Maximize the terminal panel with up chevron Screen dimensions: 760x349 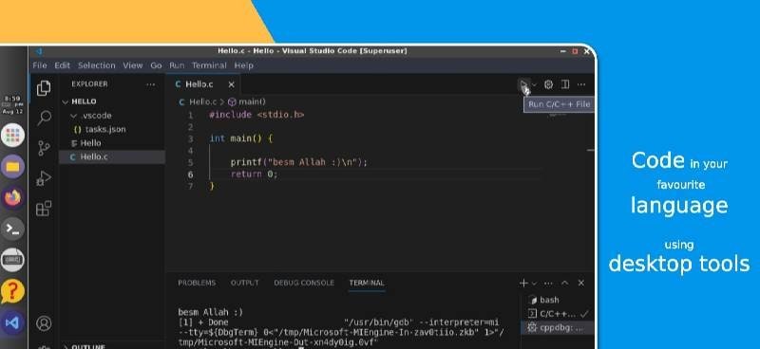[564, 284]
